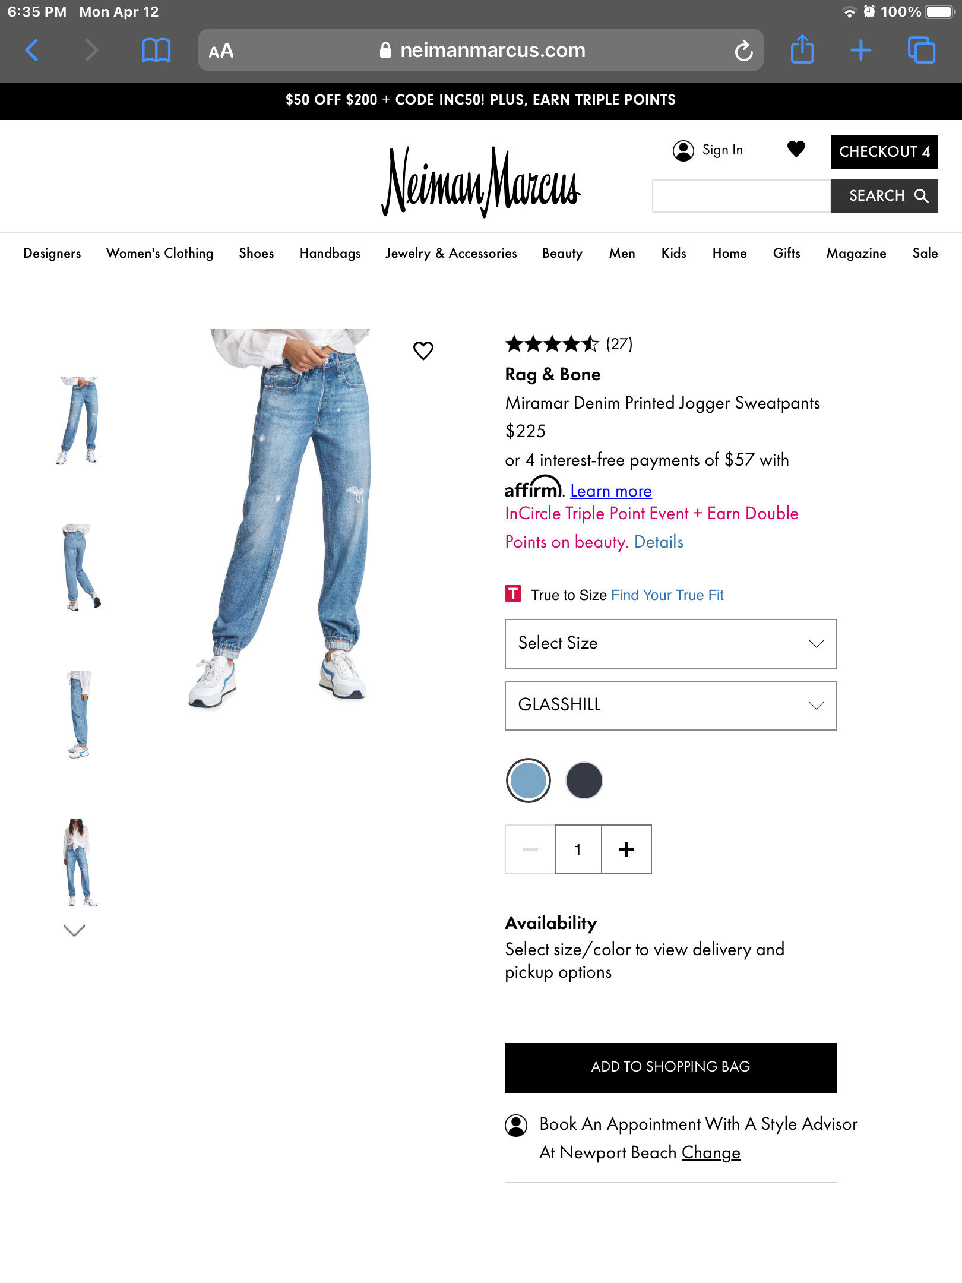The image size is (962, 1283).
Task: Click into the site search field
Action: (x=741, y=196)
